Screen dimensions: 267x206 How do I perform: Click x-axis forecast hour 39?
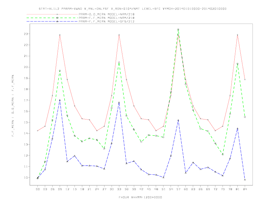(134, 189)
